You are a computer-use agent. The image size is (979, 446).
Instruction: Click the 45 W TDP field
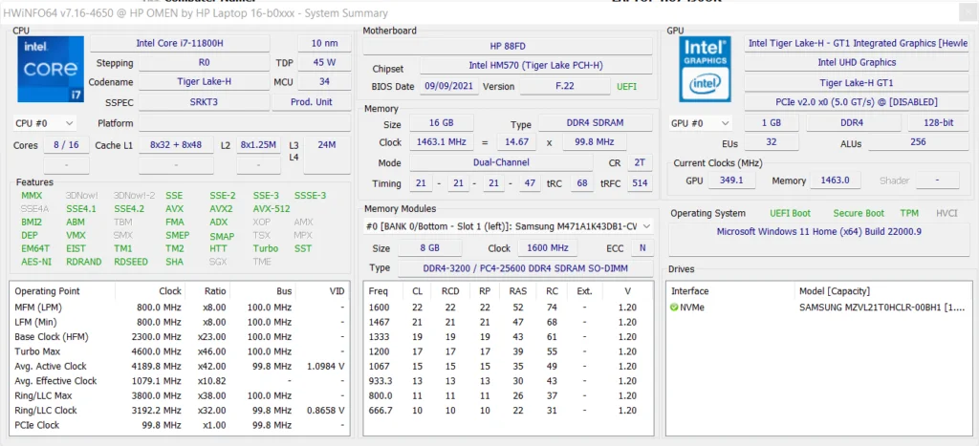point(324,62)
